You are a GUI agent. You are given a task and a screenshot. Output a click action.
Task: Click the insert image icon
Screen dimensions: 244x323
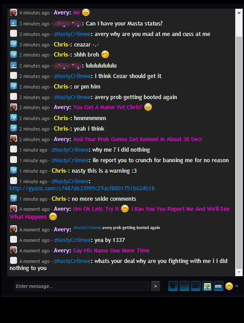pyautogui.click(x=207, y=286)
